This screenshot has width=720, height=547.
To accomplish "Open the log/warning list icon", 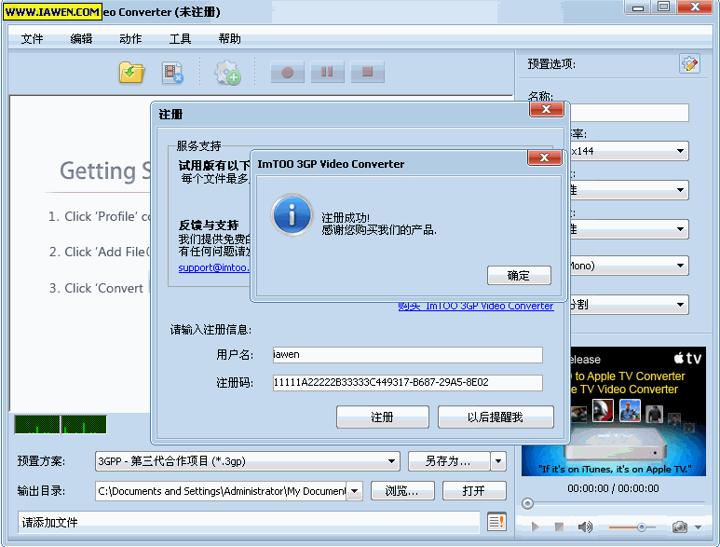I will pos(496,523).
